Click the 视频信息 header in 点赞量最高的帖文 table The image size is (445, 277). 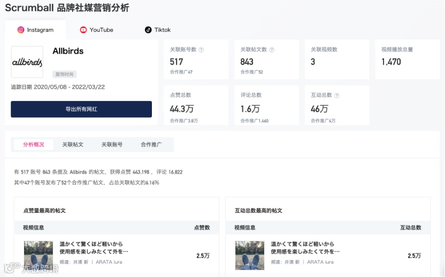pos(34,228)
